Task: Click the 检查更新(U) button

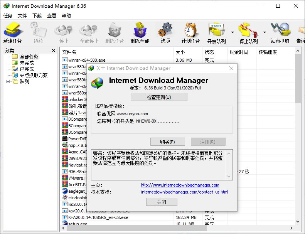Action: click(159, 97)
